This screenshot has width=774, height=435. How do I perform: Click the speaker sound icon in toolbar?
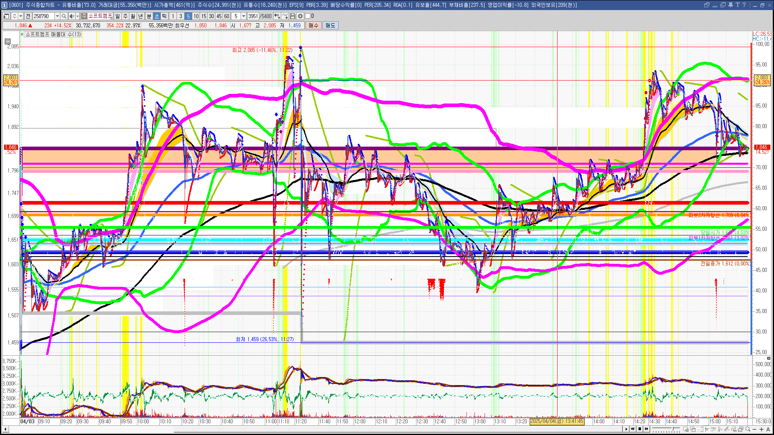(x=71, y=16)
